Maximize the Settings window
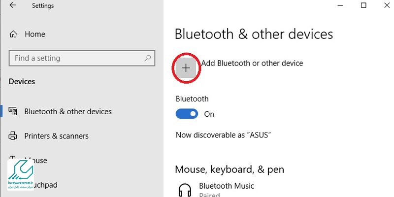 tap(363, 5)
